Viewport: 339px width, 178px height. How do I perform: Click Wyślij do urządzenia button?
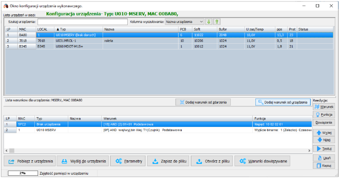pos(83,161)
